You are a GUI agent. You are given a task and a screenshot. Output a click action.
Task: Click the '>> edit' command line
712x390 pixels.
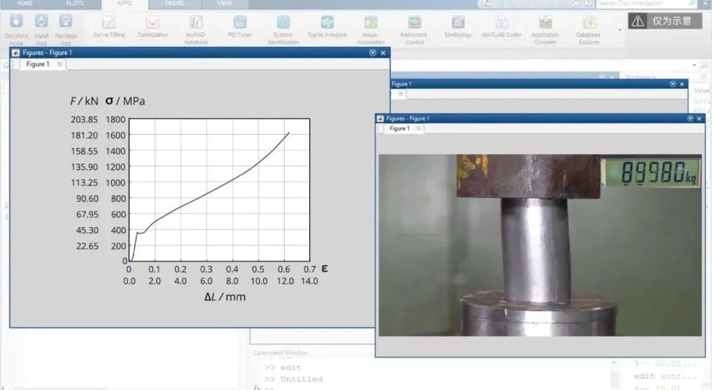pos(283,368)
